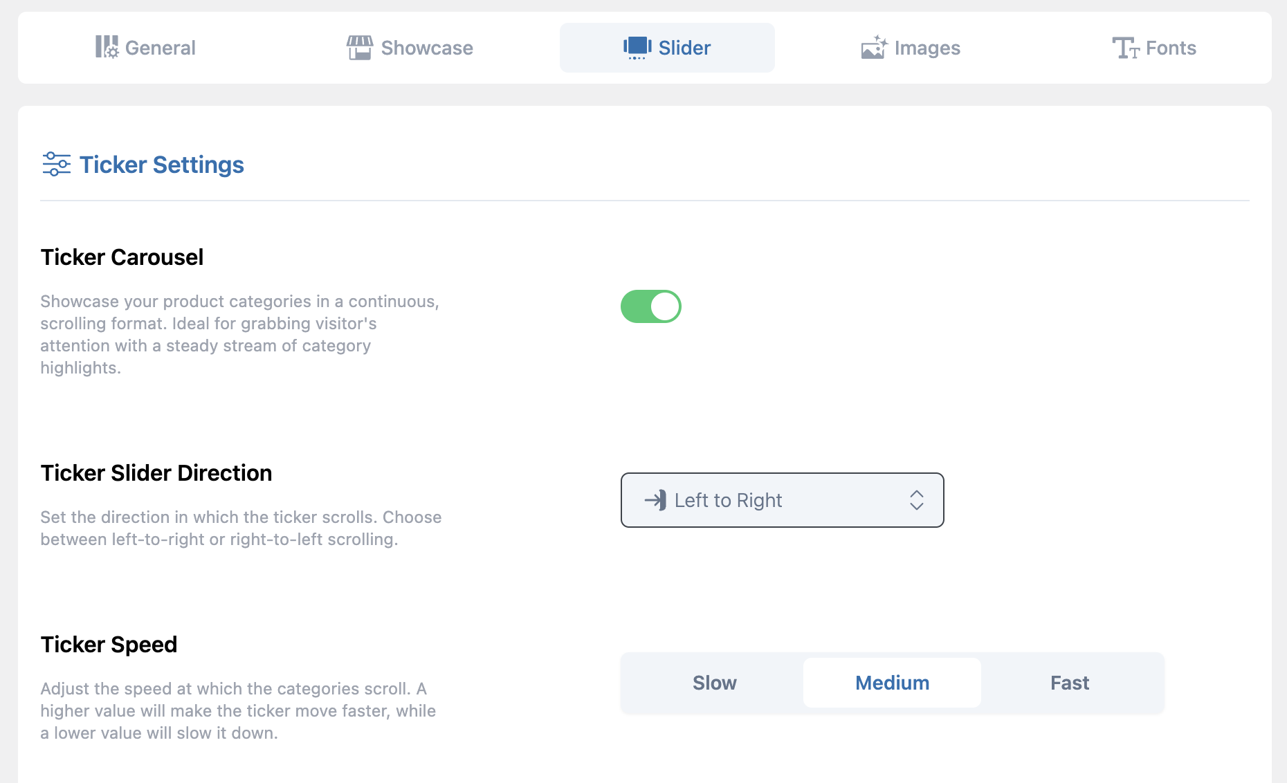Screen dimensions: 1287x783
Task: Select the Slow ticker speed
Action: (714, 683)
